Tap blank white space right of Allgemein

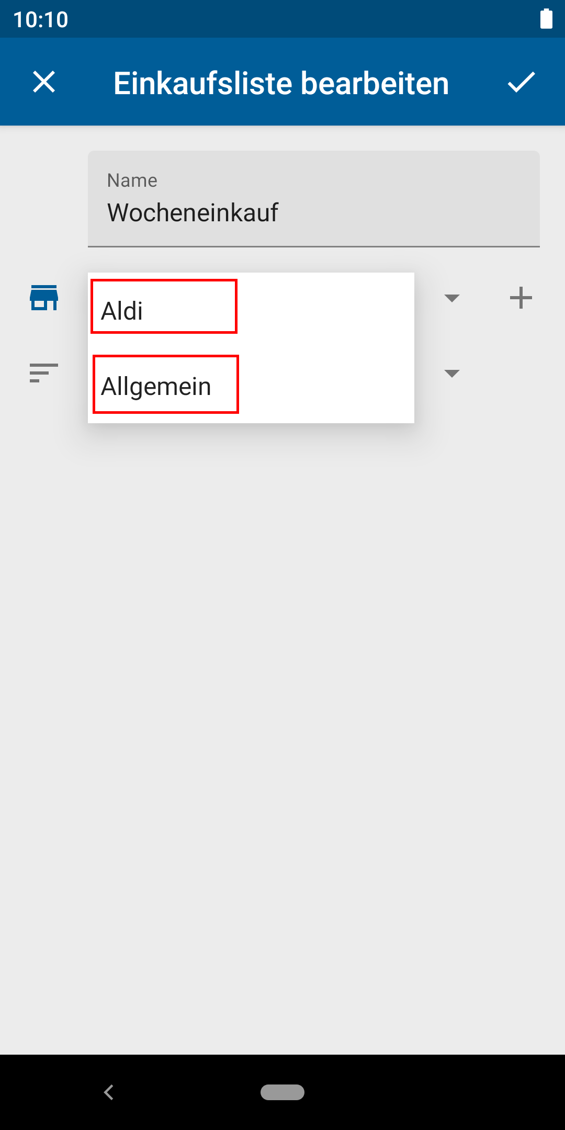point(324,386)
